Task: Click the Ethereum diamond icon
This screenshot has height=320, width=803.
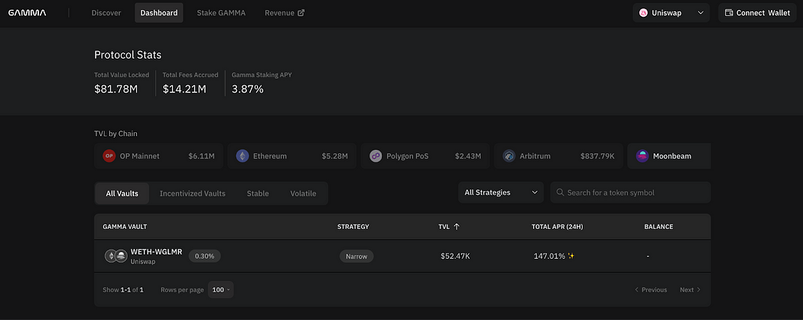Action: (x=242, y=156)
